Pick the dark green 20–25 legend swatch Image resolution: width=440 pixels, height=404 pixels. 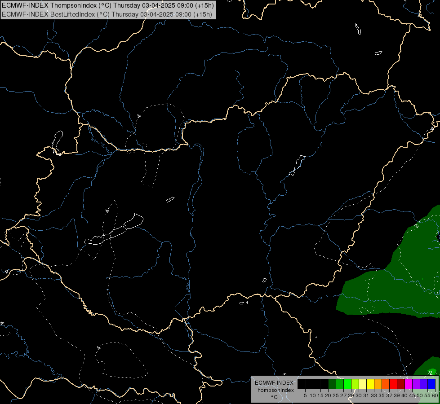[x=332, y=384]
